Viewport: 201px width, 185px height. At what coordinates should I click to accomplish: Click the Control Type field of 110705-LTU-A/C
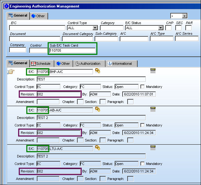[x=48, y=164]
